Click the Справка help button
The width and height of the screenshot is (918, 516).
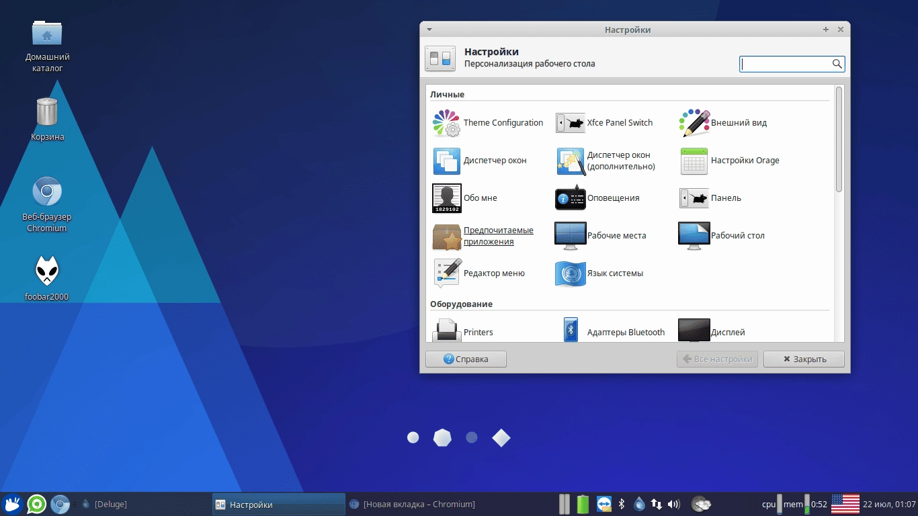tap(466, 359)
